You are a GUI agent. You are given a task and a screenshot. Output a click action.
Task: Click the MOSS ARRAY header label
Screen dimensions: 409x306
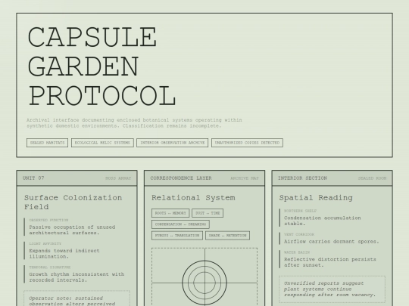[118, 178]
